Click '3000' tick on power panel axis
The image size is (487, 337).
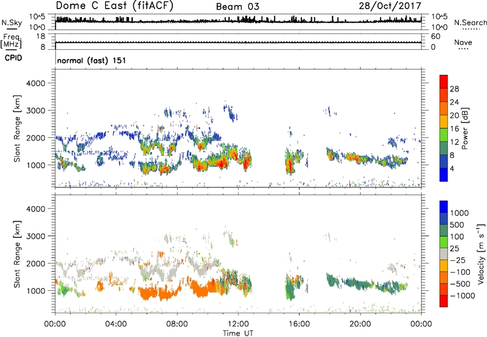pos(35,111)
